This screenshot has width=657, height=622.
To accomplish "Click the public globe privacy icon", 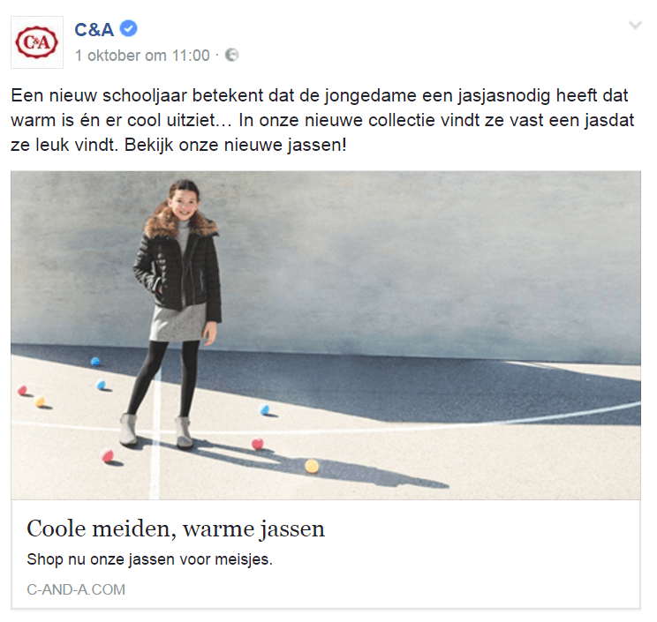I will 231,55.
